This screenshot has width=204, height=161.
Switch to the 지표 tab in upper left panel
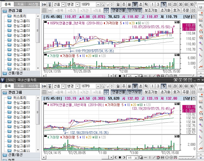(x=20, y=4)
